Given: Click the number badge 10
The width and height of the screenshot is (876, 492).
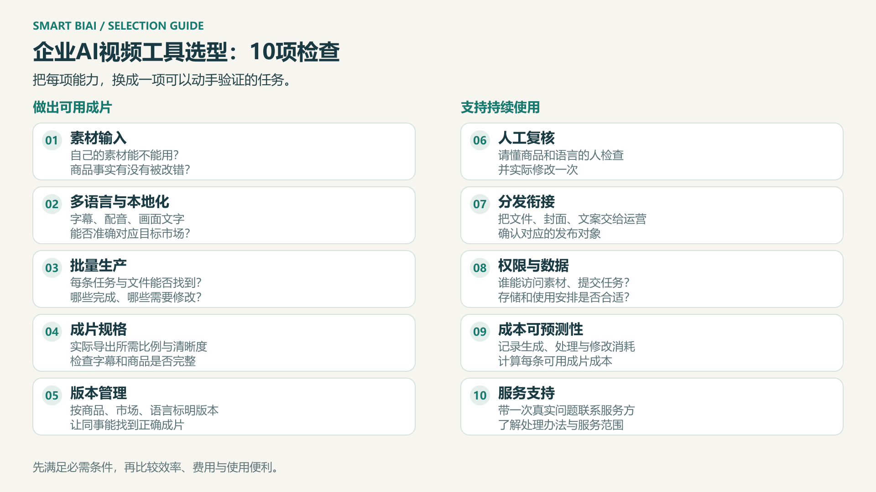Looking at the screenshot, I should (x=480, y=395).
